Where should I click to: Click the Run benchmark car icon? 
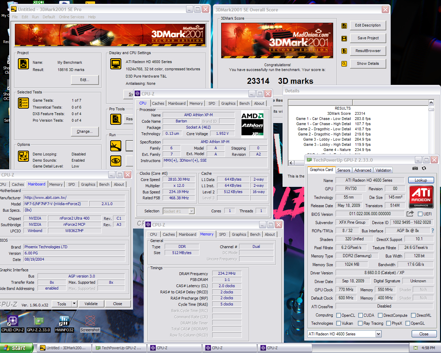[x=116, y=146]
